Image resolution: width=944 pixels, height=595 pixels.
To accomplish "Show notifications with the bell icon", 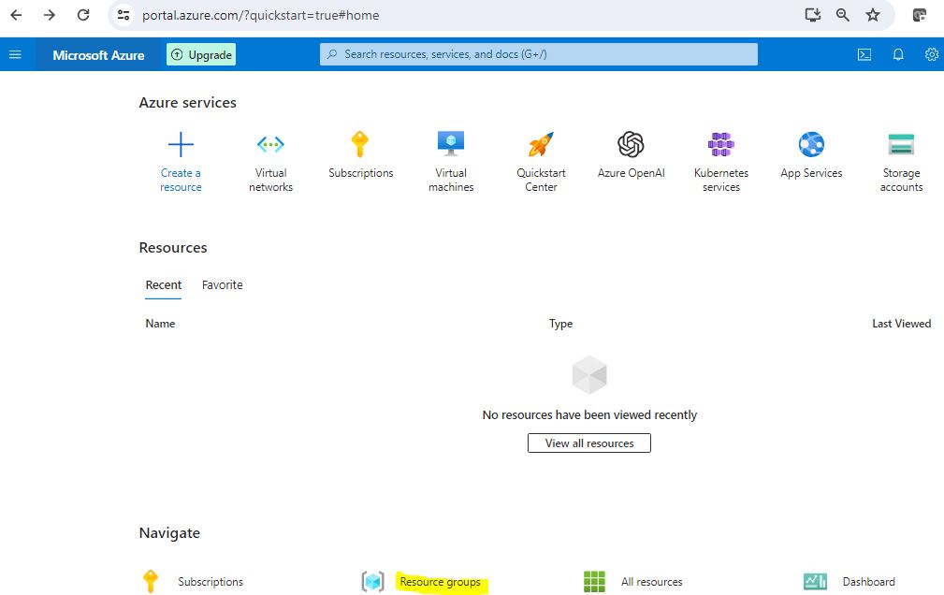I will point(898,54).
